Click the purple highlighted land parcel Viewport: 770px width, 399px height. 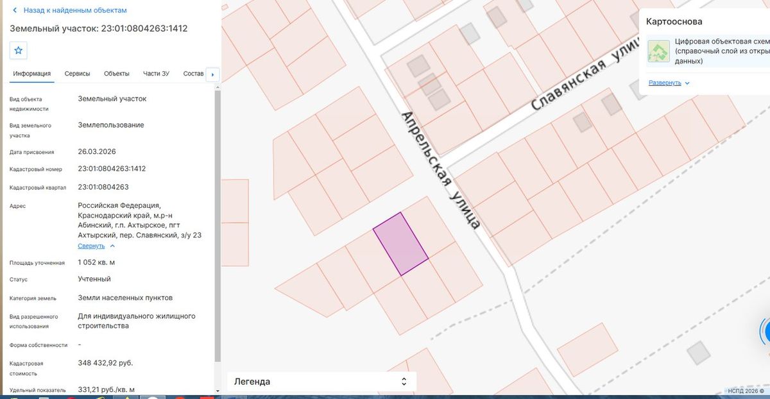(401, 244)
